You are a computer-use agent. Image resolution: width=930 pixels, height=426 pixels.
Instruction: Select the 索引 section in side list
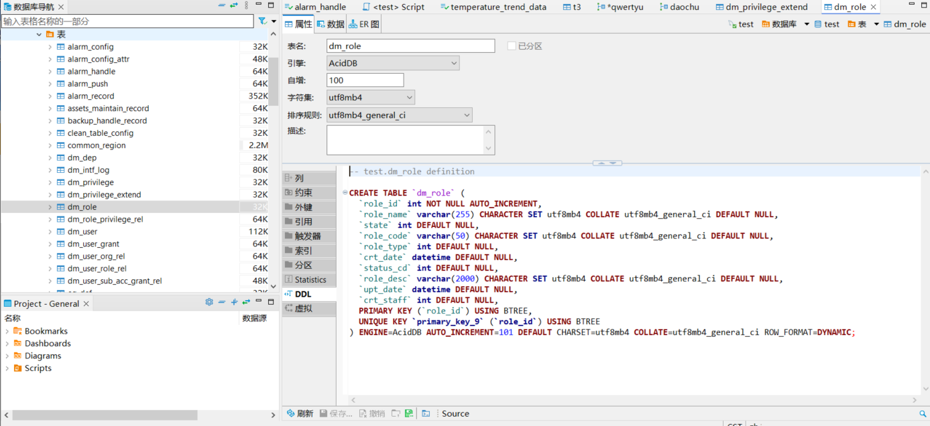tap(303, 251)
